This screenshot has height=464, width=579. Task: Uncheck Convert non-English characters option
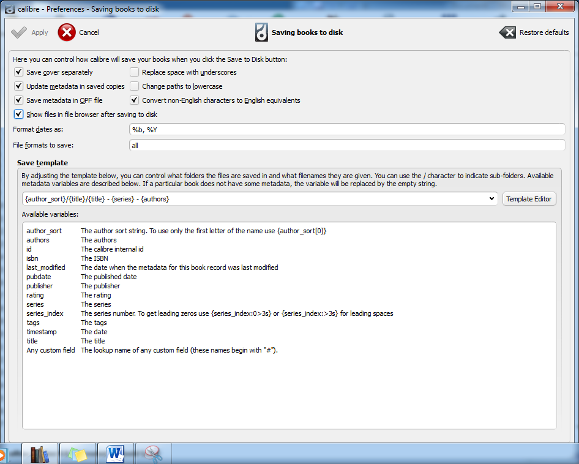tap(135, 100)
